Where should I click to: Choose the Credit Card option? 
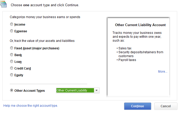(x=11, y=68)
